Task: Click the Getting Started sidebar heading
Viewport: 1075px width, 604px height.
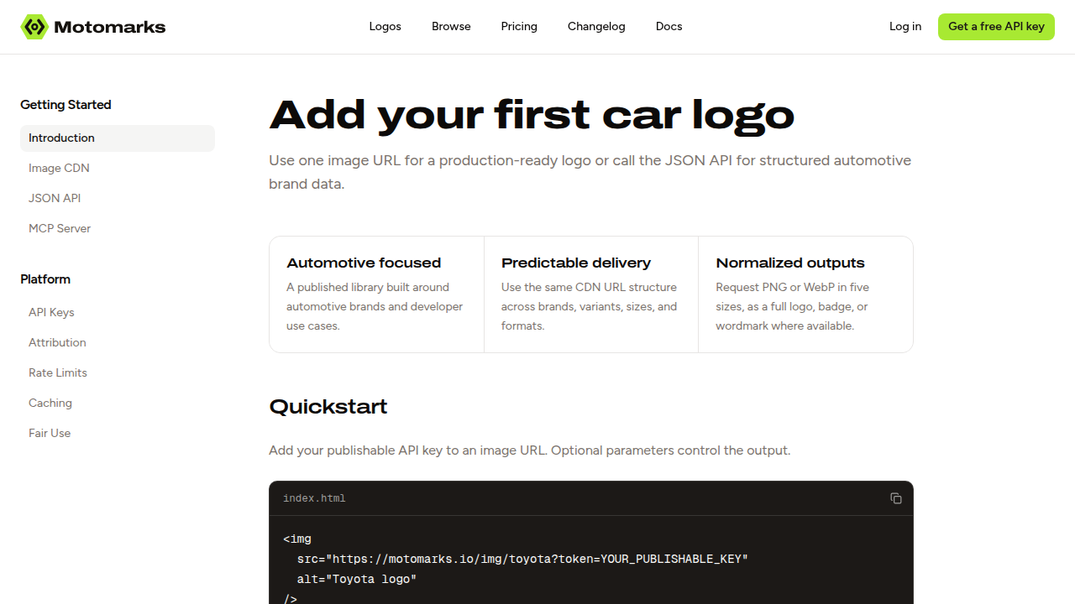Action: [x=66, y=105]
